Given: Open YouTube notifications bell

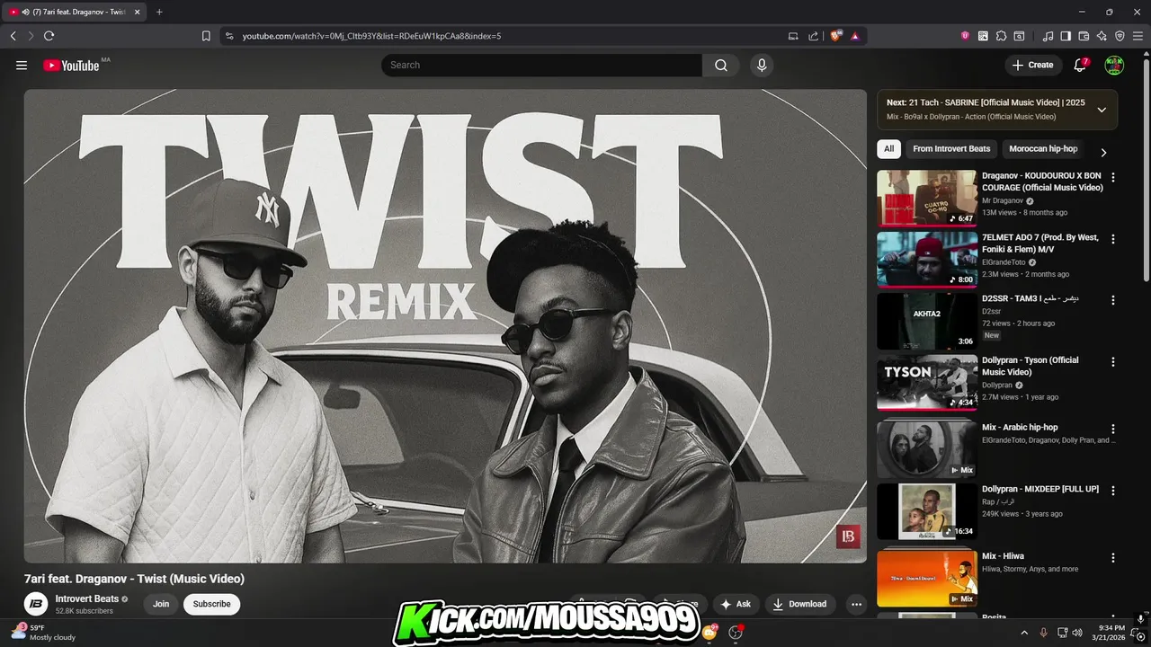Looking at the screenshot, I should 1080,65.
